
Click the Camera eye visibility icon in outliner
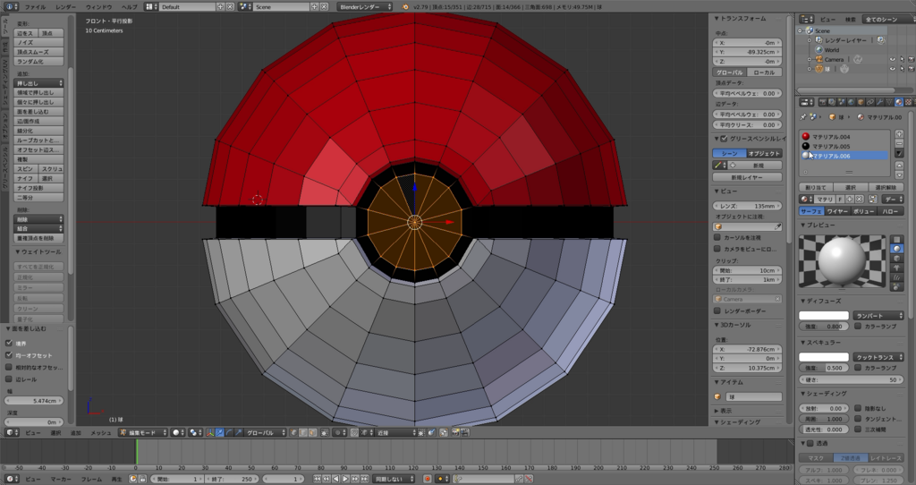[892, 60]
